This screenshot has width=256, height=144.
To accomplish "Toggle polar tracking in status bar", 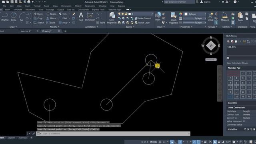I will (180, 142).
